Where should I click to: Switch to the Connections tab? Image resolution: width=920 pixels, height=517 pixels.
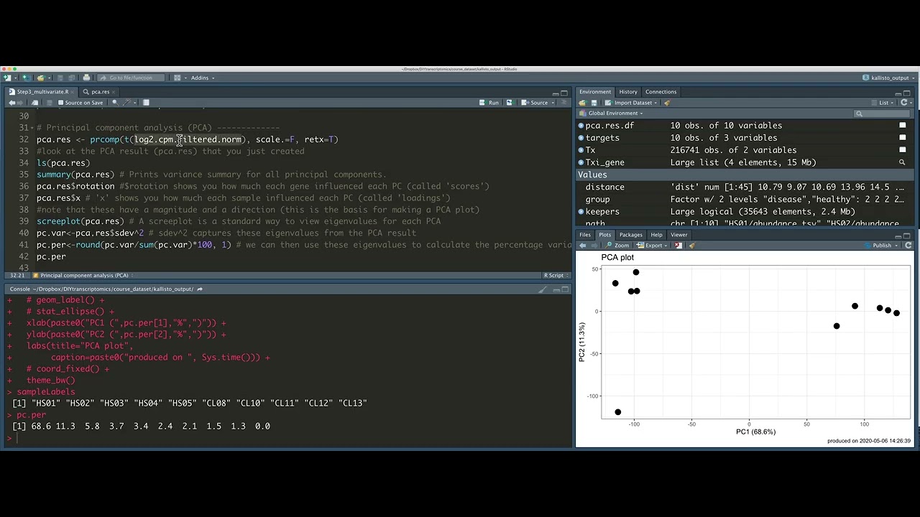[661, 92]
